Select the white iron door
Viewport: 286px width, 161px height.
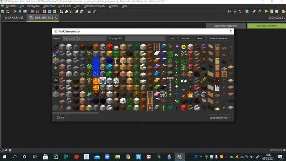pyautogui.click(x=217, y=88)
